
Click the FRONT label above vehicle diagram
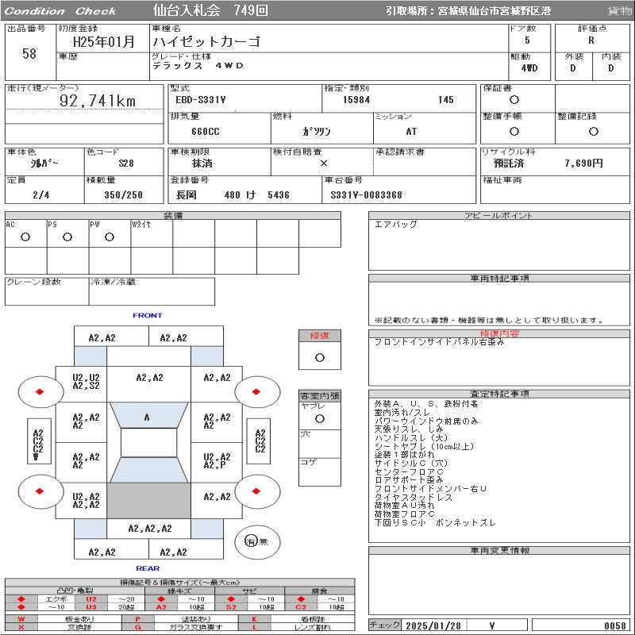(x=148, y=316)
